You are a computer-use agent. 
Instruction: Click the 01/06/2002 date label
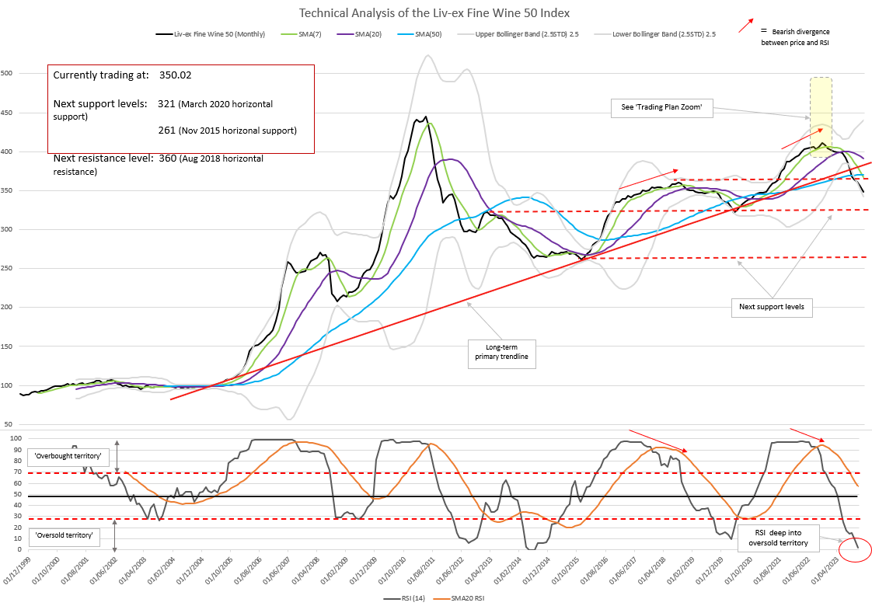[102, 569]
